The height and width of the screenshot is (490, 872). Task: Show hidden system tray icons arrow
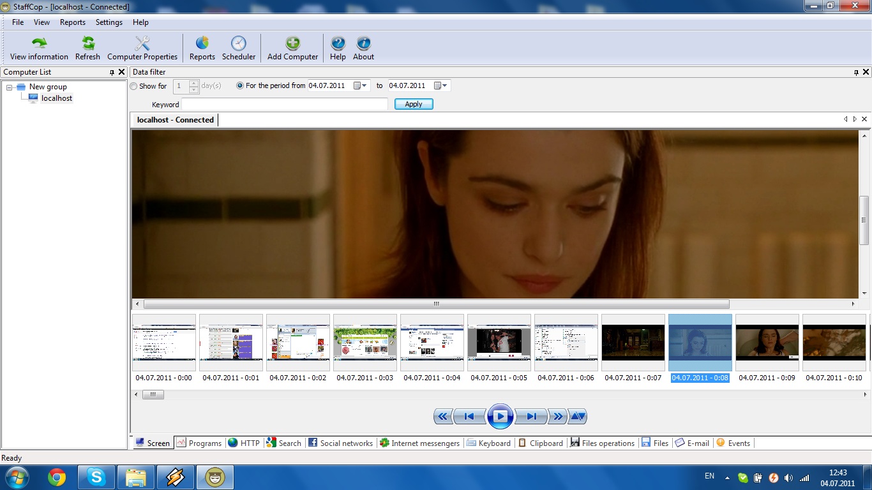pos(727,477)
